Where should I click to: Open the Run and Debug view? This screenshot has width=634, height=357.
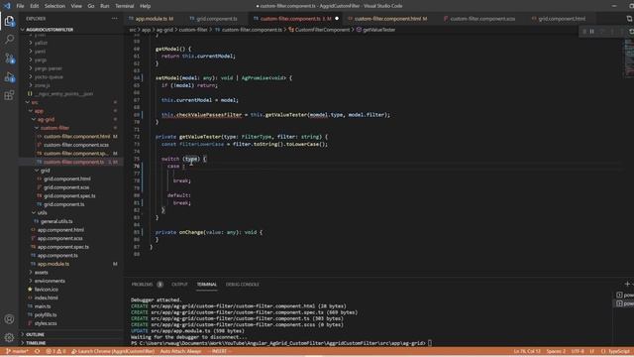click(x=9, y=77)
